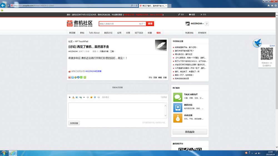Open the font color picker in editor

click(73, 97)
